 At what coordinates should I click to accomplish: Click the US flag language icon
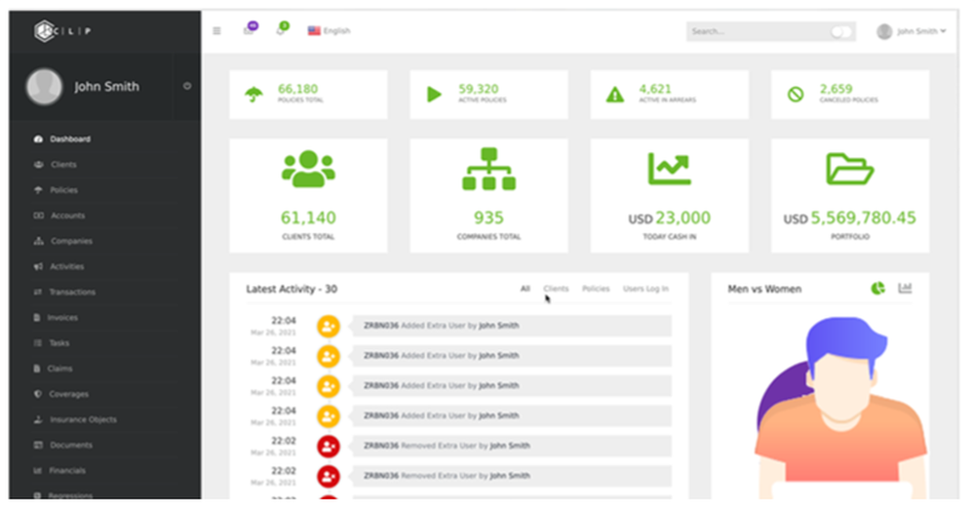314,30
